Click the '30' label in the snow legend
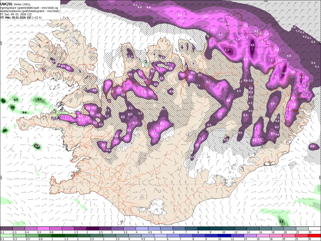 [x=310, y=232]
